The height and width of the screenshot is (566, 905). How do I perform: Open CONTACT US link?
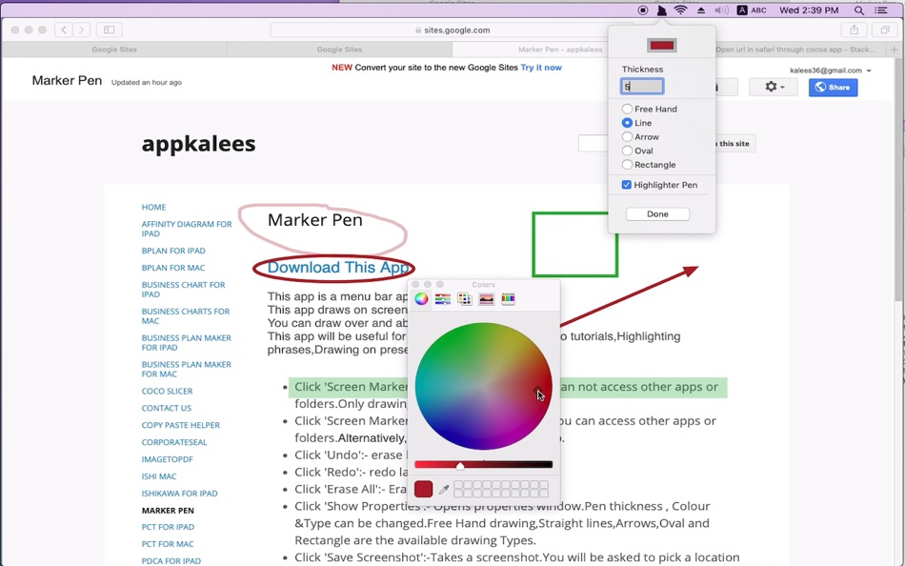(x=166, y=408)
